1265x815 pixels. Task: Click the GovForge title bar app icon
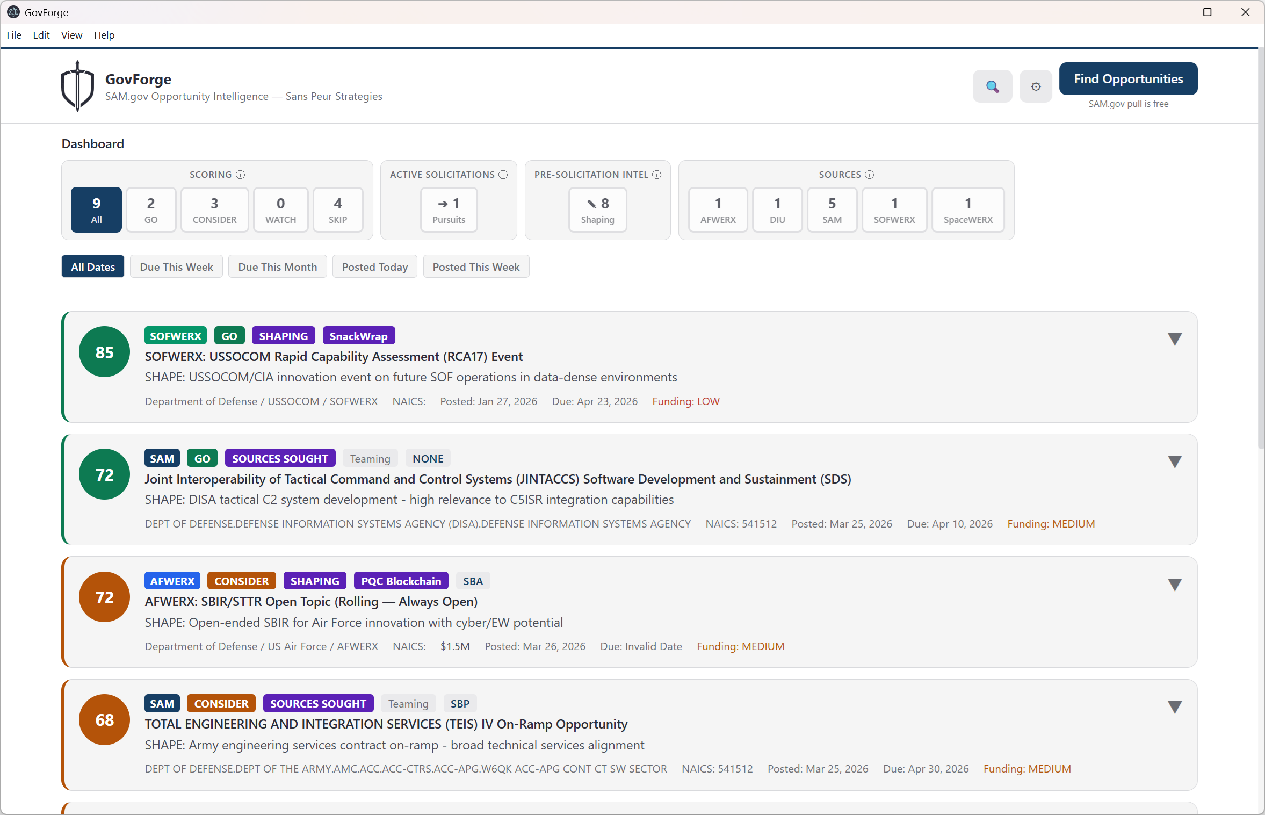13,12
